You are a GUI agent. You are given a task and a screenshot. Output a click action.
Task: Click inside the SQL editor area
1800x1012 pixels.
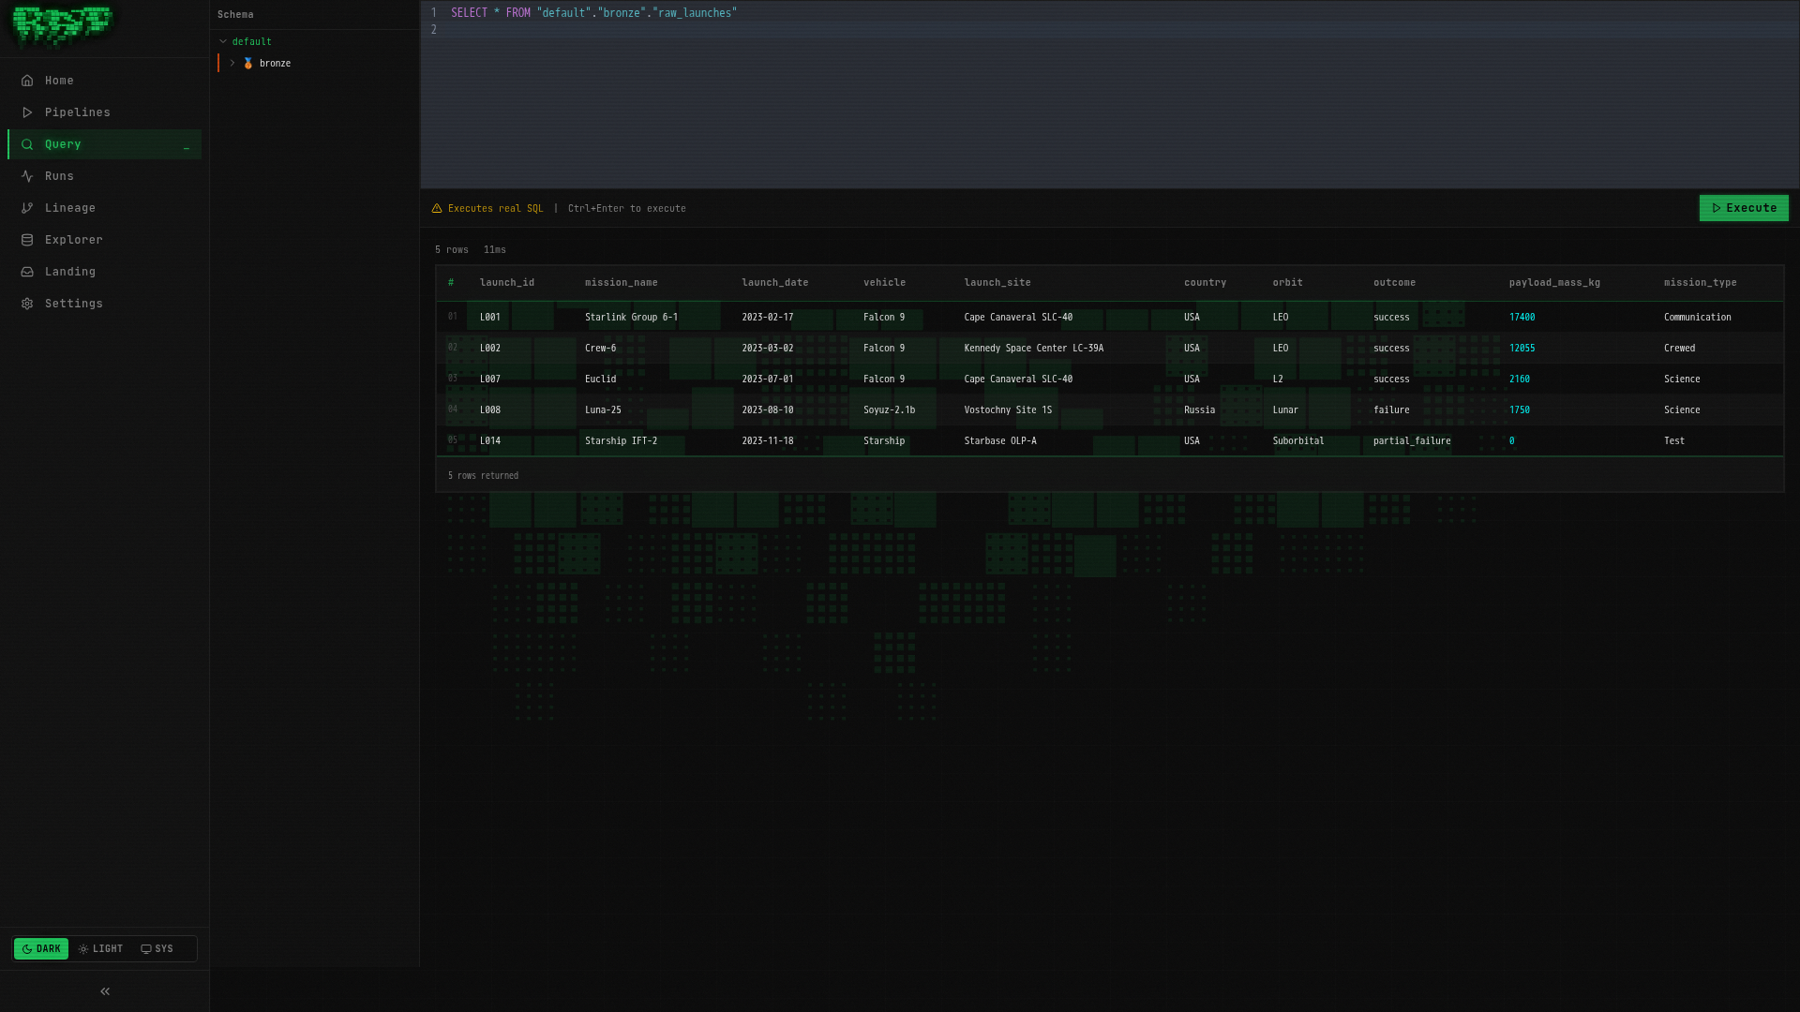pyautogui.click(x=1106, y=103)
